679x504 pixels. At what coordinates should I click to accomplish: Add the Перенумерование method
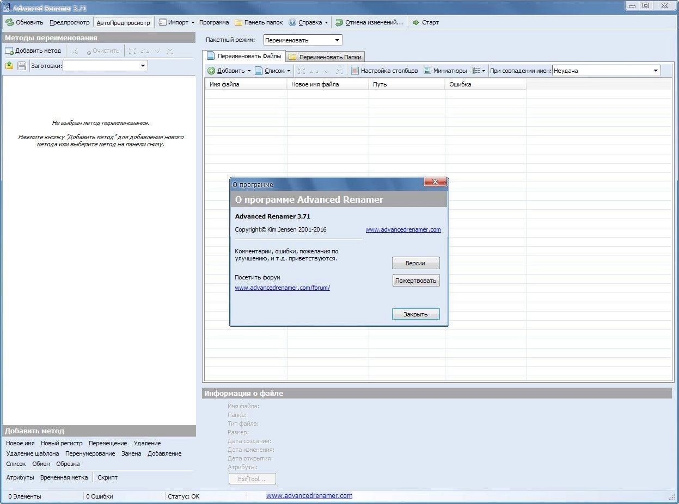[90, 453]
